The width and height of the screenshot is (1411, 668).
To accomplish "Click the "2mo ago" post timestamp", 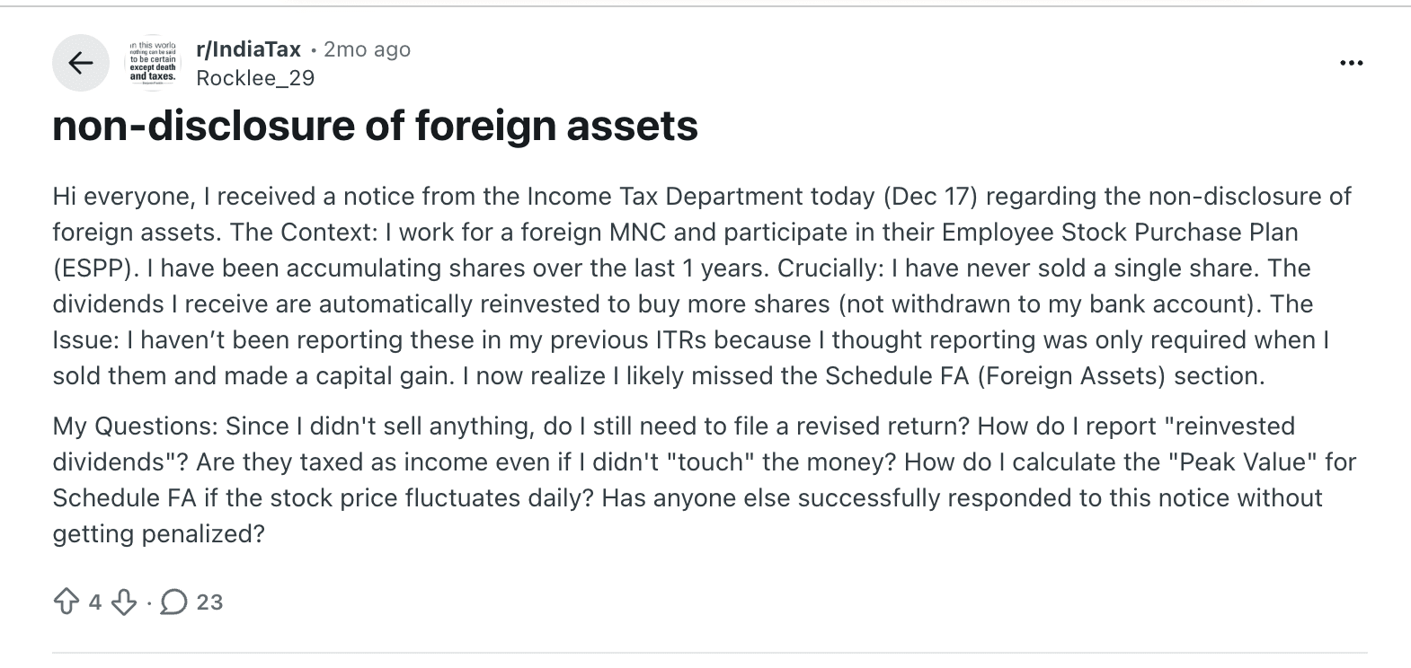I will (x=367, y=49).
